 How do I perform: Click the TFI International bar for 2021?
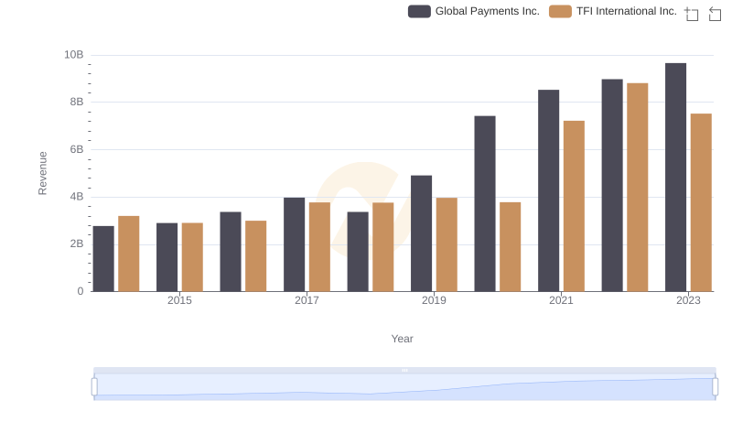click(574, 206)
